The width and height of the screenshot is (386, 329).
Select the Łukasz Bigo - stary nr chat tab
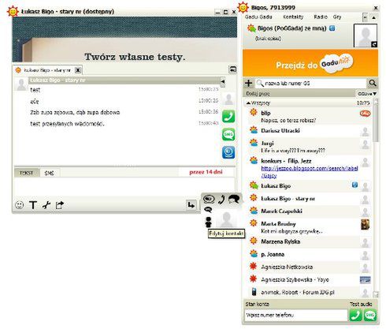(47, 70)
